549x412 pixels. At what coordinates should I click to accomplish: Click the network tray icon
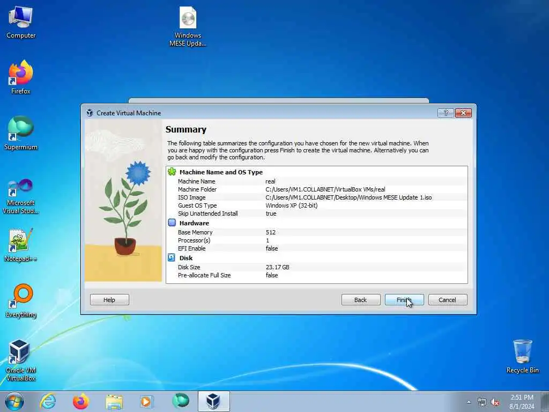[482, 402]
